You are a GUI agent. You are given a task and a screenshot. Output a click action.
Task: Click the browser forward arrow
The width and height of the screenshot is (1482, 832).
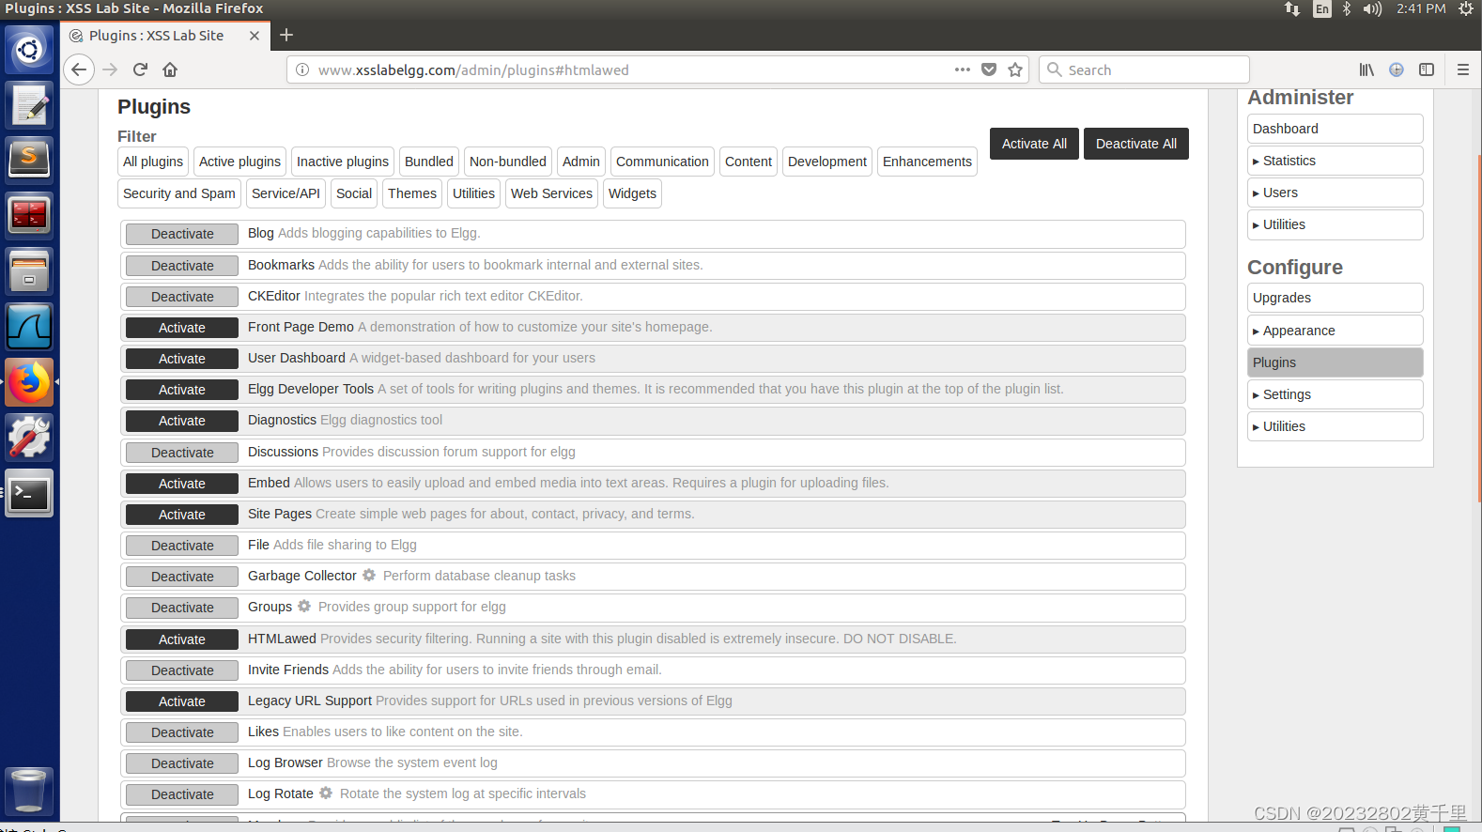110,69
